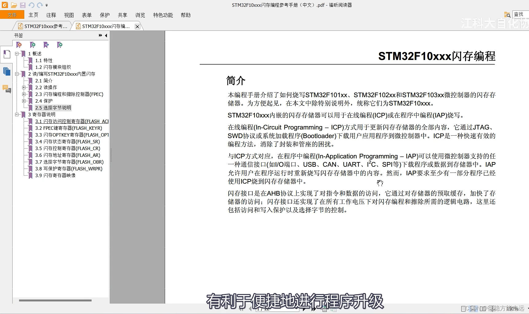Click the add new bookmark icon
The width and height of the screenshot is (529, 314).
coord(33,45)
